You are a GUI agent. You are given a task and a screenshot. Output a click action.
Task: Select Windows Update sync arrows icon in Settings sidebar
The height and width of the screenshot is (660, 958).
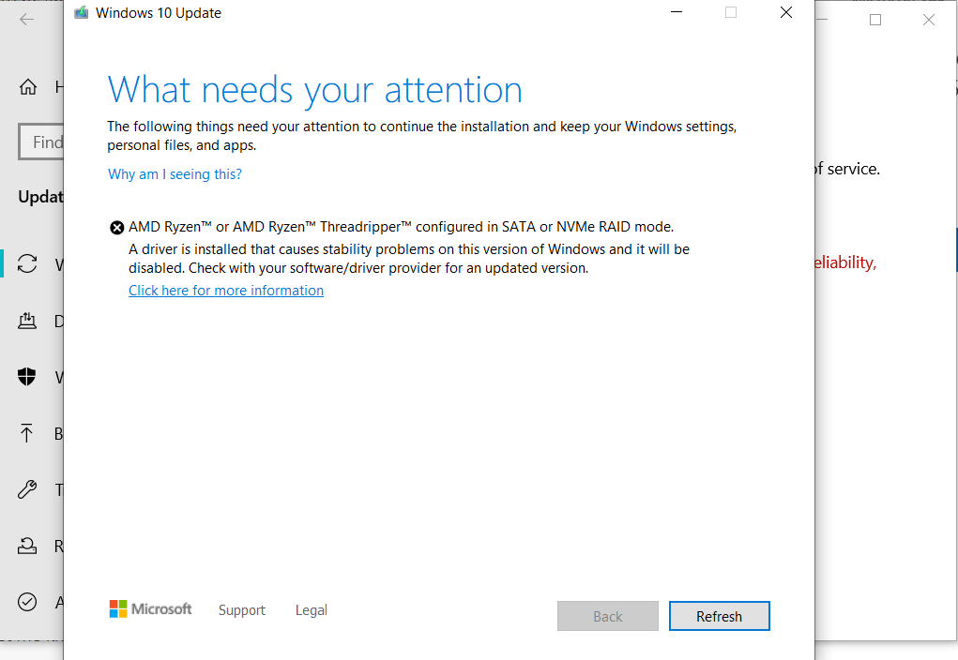tap(27, 263)
